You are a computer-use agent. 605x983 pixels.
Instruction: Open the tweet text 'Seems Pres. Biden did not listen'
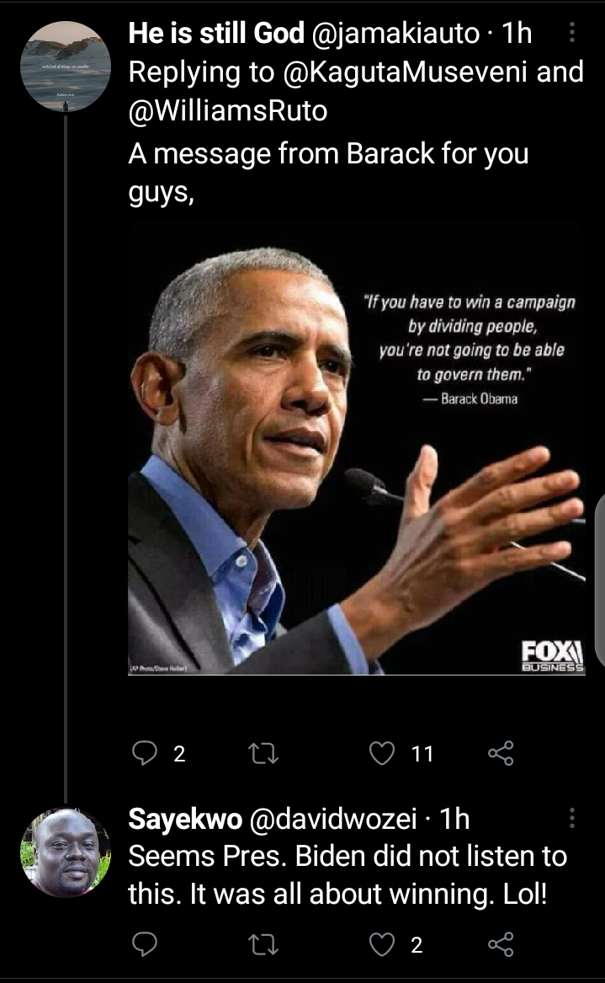click(348, 874)
